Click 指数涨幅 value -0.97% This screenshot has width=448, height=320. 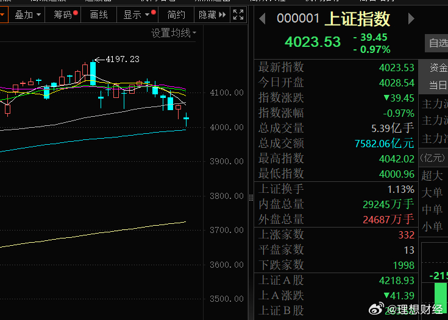[x=399, y=114]
